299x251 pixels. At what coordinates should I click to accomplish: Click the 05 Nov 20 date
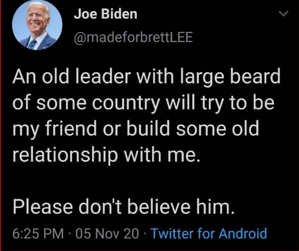point(107,234)
